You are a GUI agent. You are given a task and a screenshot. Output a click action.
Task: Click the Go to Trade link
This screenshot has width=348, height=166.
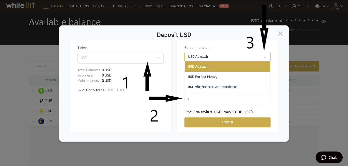pyautogui.click(x=95, y=90)
